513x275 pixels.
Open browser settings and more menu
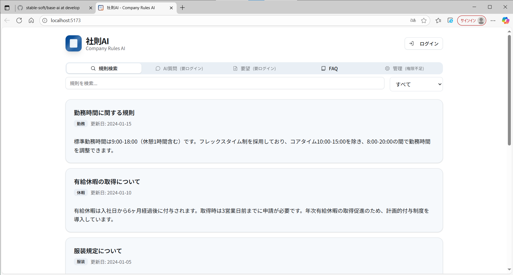[493, 20]
